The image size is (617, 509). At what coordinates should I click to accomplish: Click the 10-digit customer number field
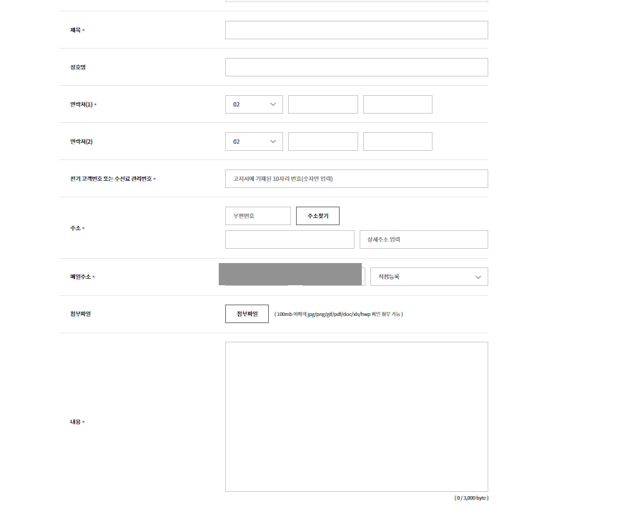tap(357, 179)
